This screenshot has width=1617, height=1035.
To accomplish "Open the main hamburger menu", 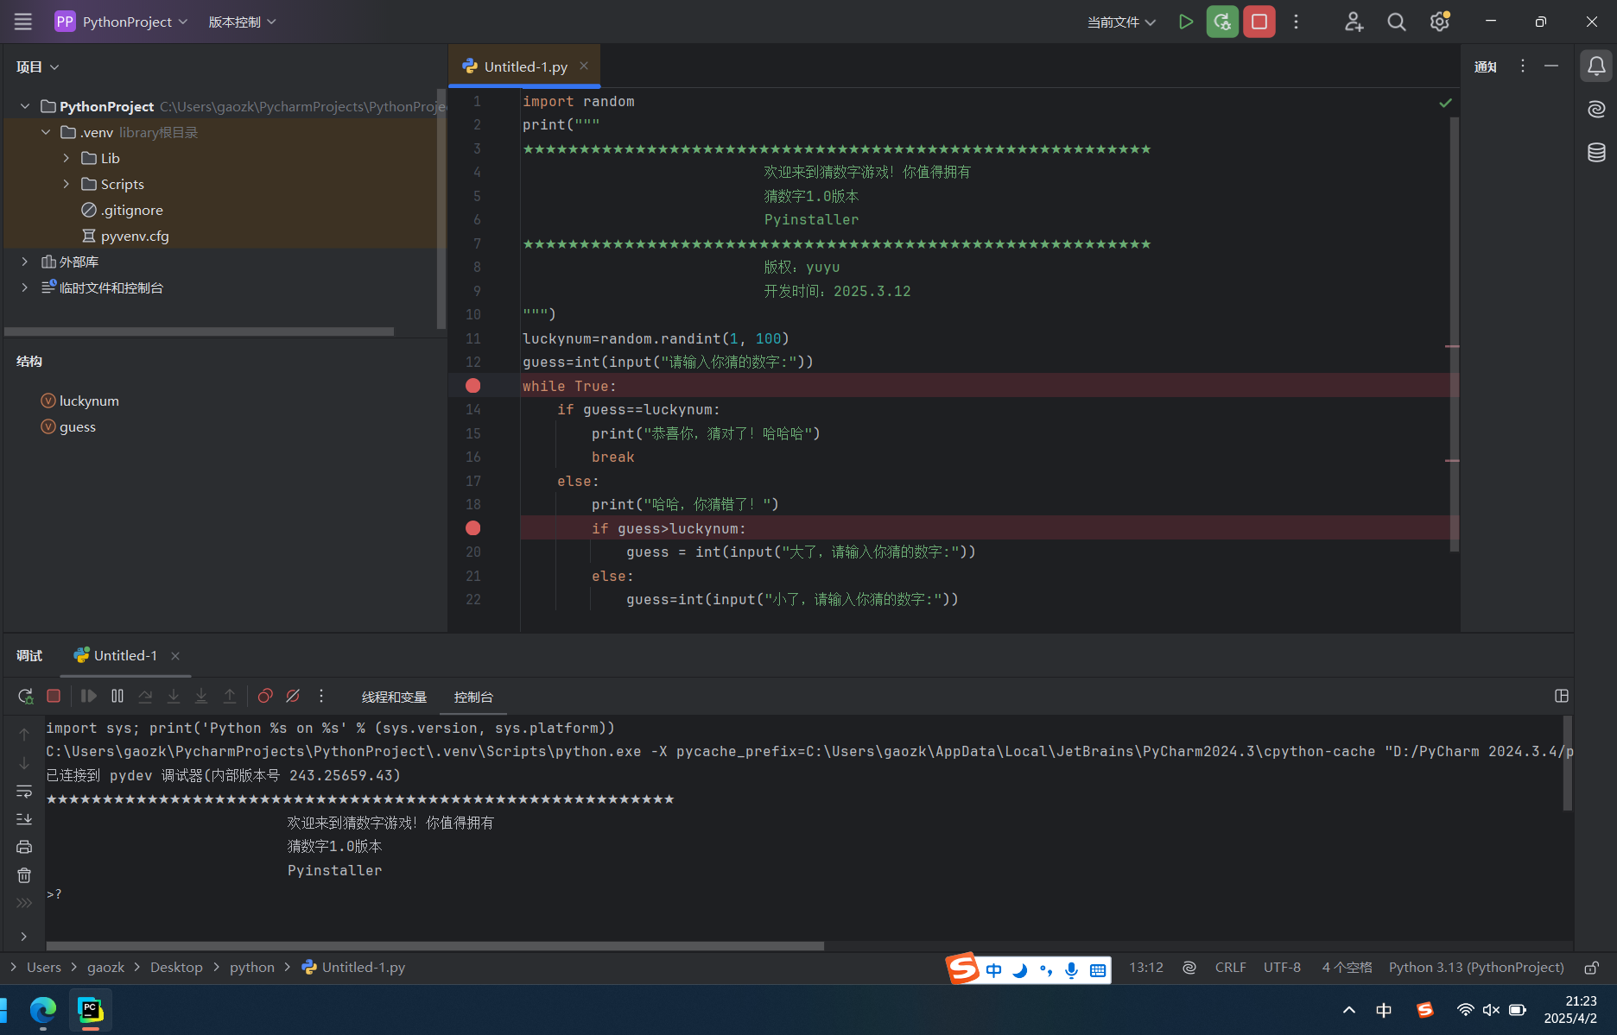I will (23, 22).
